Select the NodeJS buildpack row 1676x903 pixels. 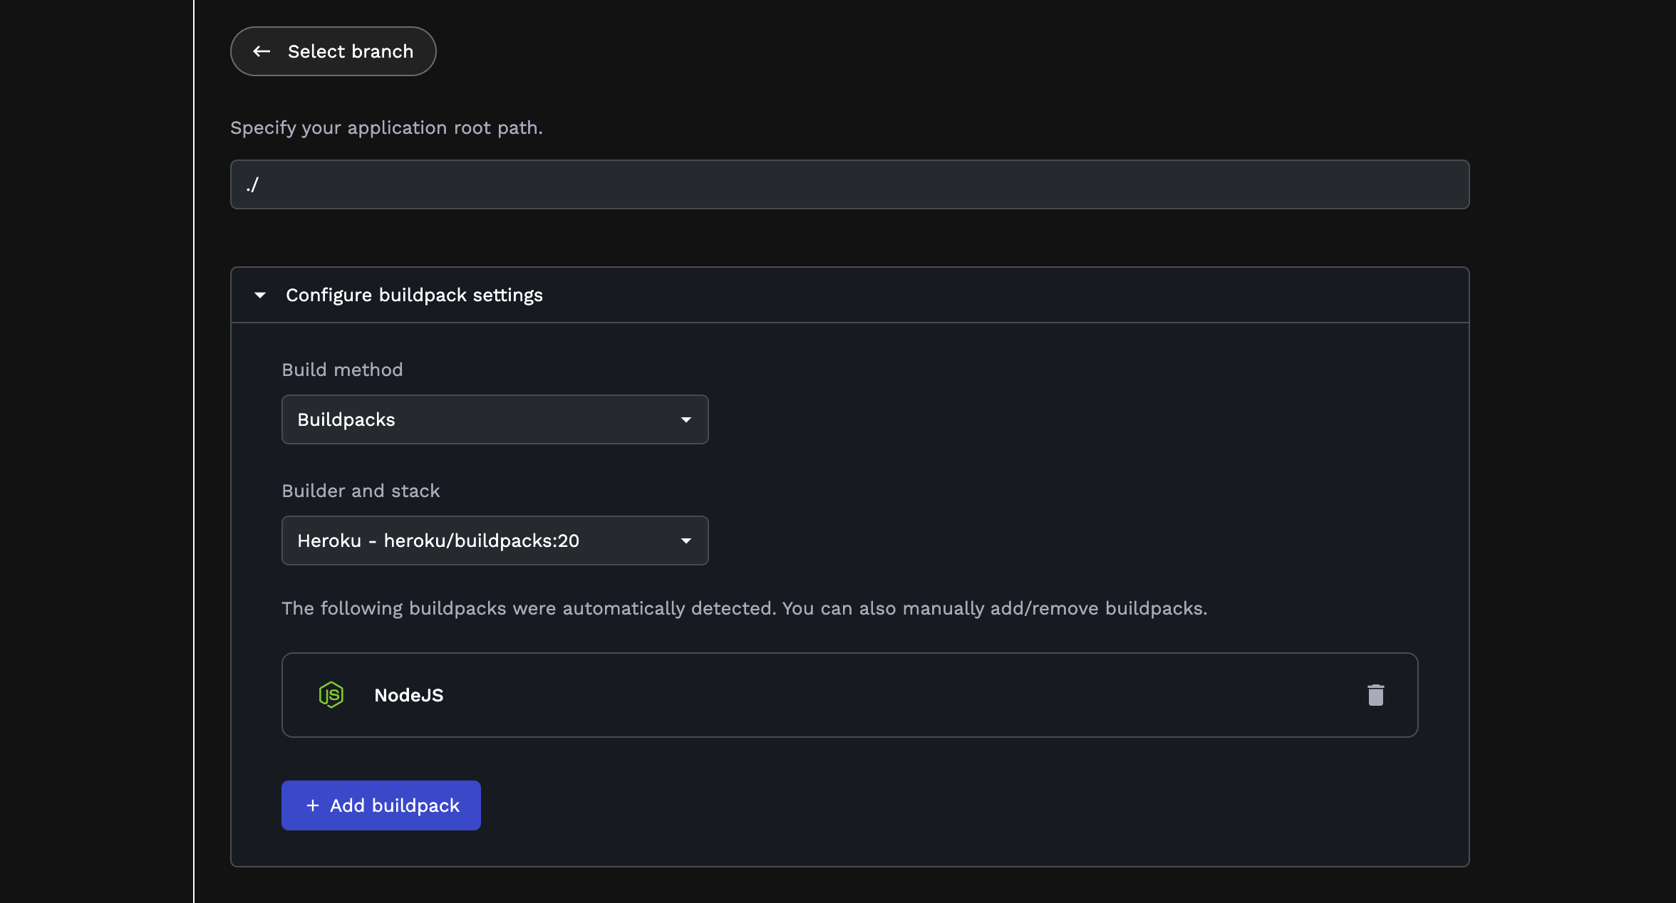[849, 695]
